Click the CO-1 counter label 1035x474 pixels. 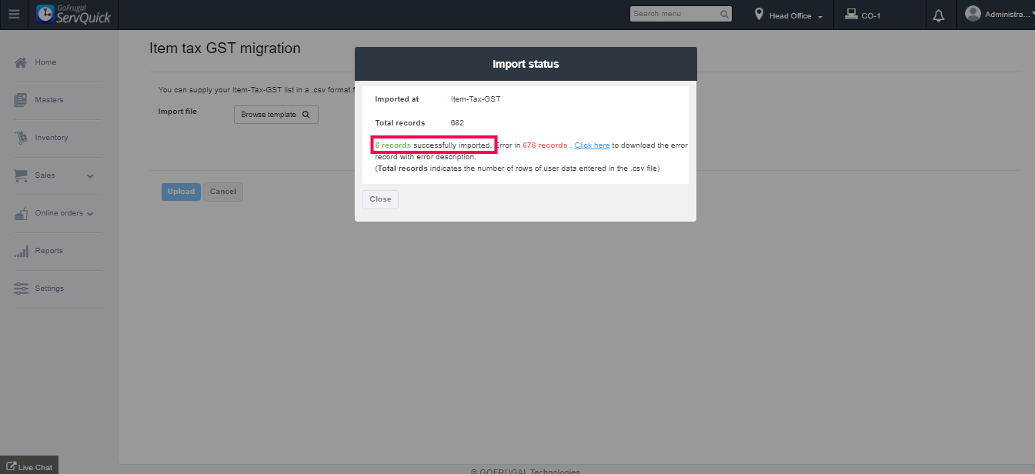point(871,16)
